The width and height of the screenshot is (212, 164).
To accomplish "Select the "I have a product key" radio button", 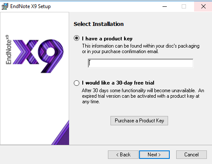I will point(77,38).
